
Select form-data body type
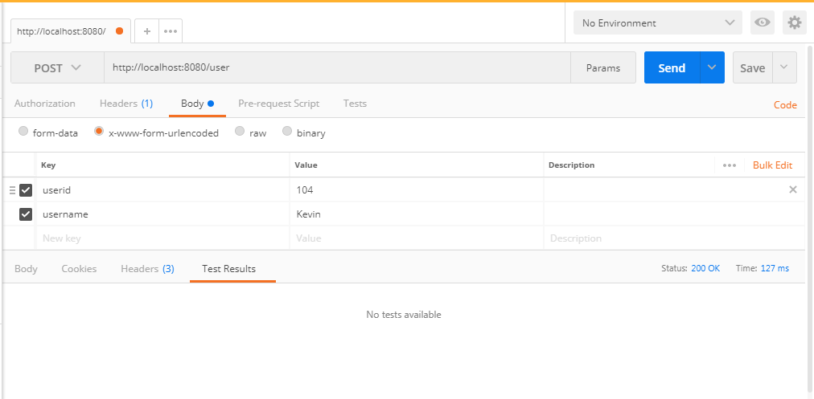click(23, 131)
